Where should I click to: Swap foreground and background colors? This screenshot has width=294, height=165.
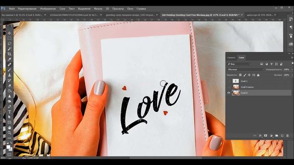click(11, 143)
